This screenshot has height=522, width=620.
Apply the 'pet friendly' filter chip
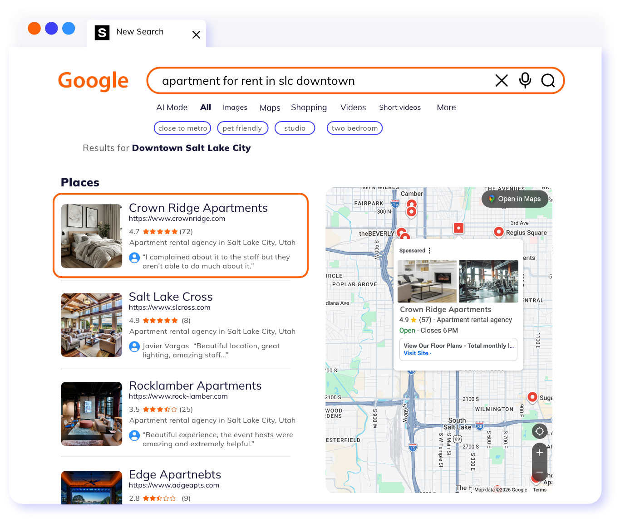[x=243, y=128]
